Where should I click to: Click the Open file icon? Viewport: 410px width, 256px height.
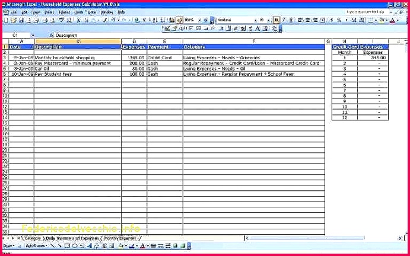[x=14, y=20]
